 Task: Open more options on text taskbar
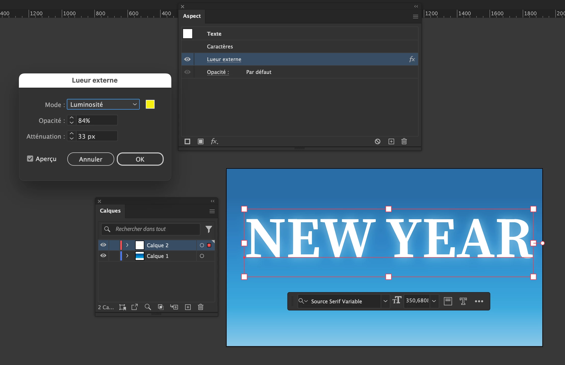coord(479,301)
